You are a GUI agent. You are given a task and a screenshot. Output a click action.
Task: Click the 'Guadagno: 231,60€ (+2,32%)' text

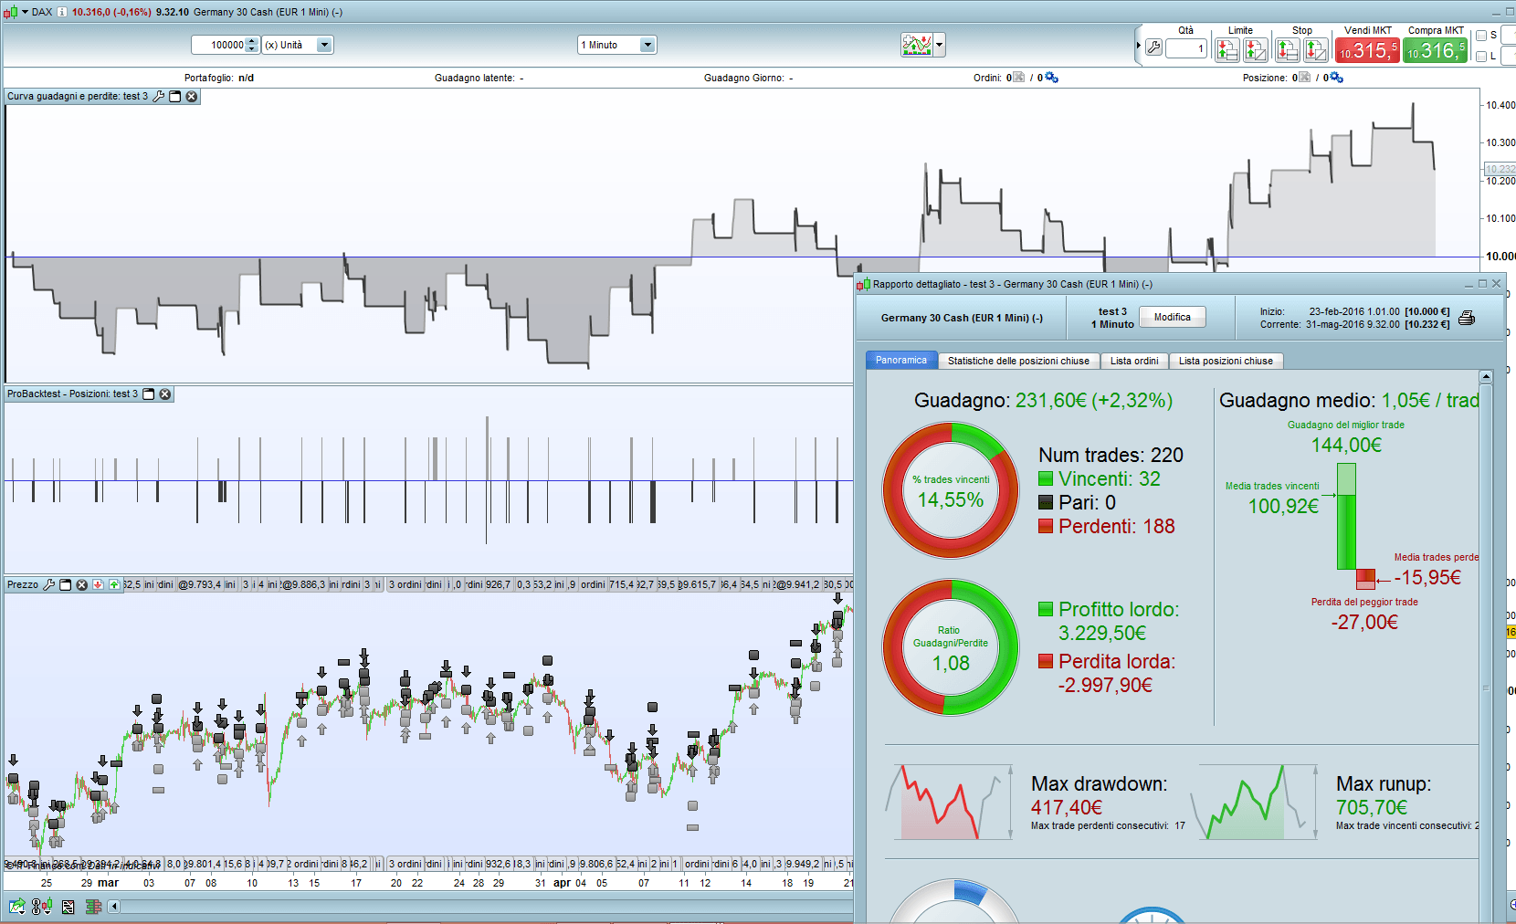tap(1043, 400)
